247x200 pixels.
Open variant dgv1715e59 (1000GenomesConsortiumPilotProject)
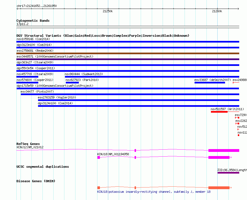(128, 88)
